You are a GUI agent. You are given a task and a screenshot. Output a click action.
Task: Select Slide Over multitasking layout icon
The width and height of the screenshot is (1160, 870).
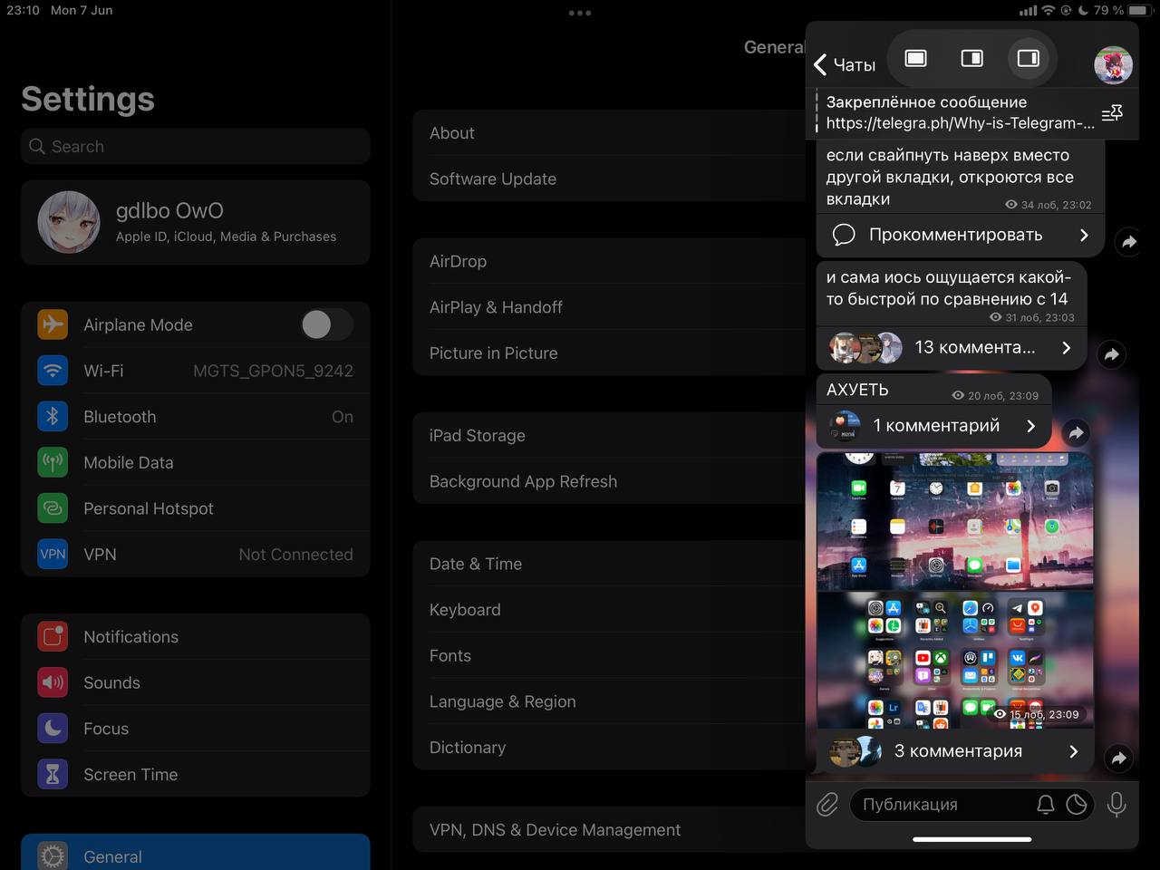coord(1028,58)
